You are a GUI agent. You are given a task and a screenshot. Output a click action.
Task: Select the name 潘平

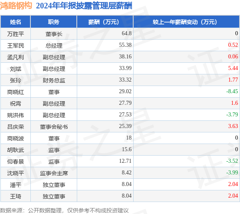[x=16, y=185]
